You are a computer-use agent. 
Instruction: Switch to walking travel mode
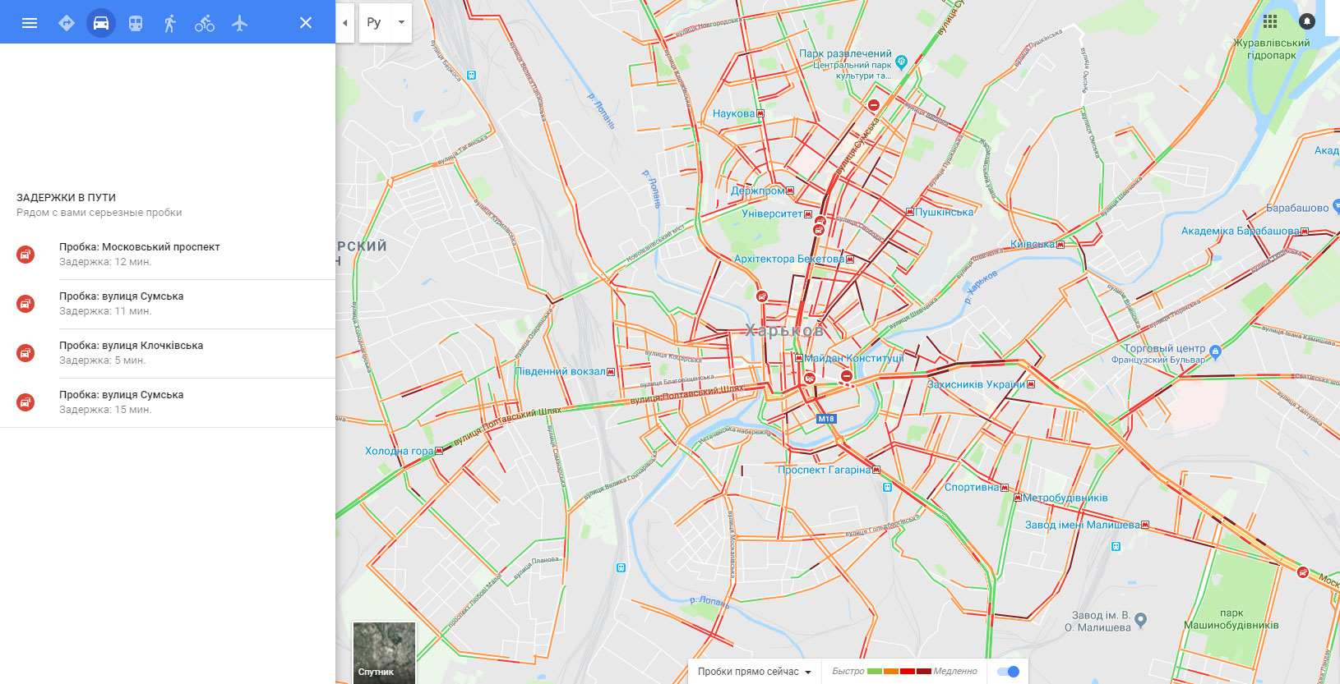click(x=170, y=23)
